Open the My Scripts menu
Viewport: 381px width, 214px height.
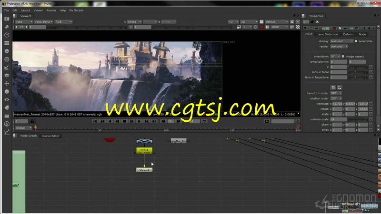[76, 10]
